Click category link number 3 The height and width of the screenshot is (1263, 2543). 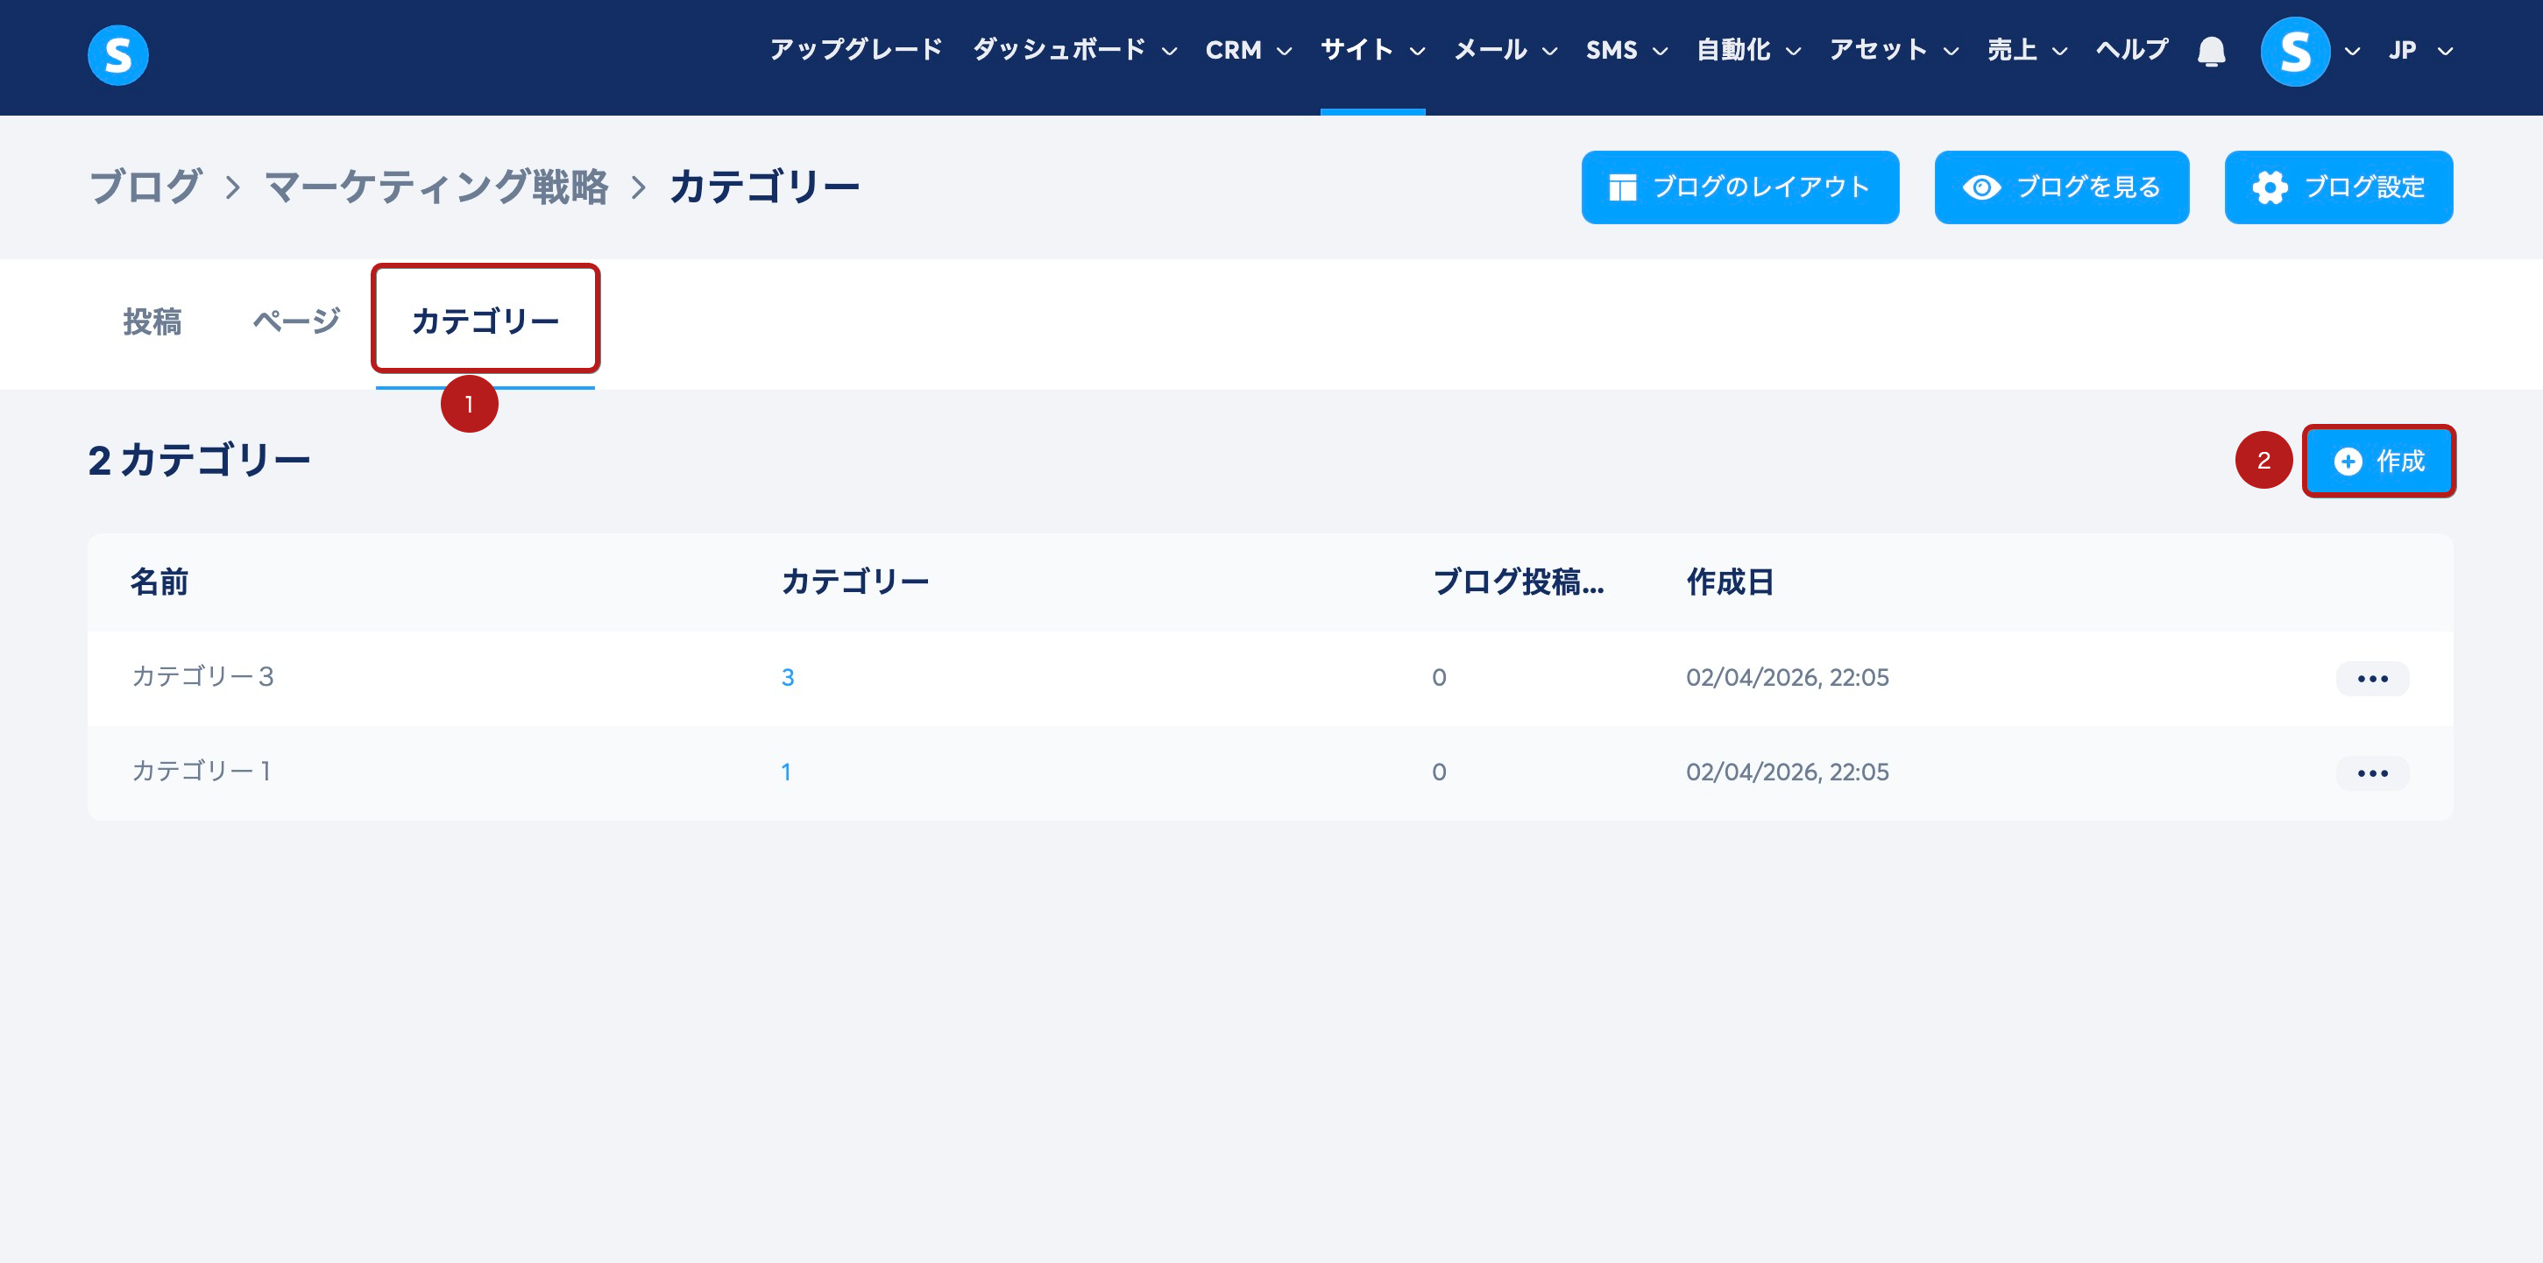[x=787, y=678]
